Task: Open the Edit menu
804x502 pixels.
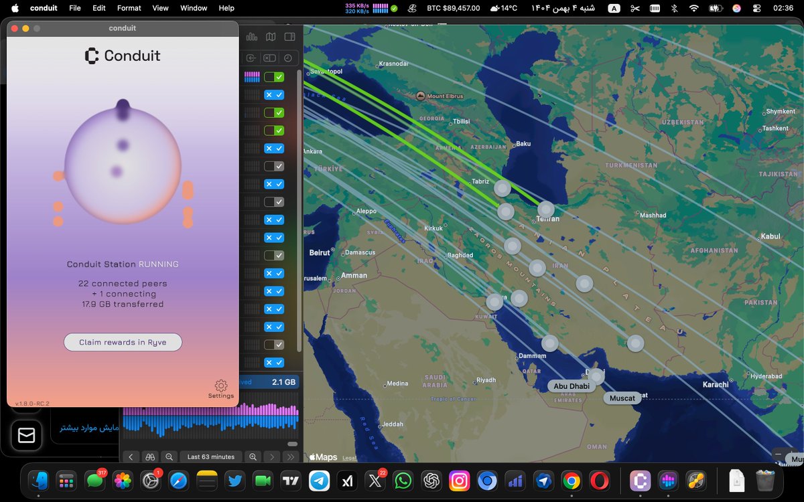Action: pos(99,8)
